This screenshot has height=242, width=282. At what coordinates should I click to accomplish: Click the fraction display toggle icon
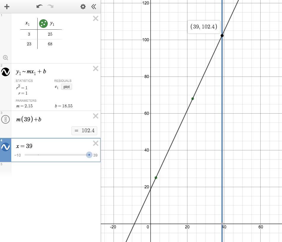(x=6, y=119)
